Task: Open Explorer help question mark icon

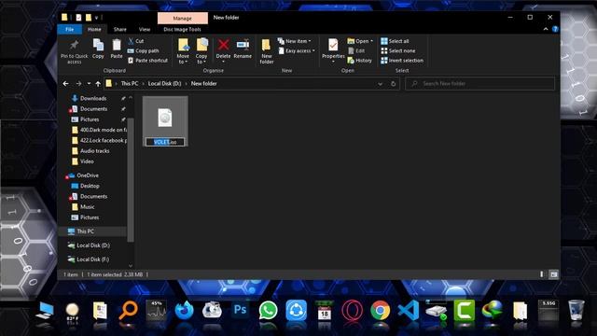Action: [x=555, y=29]
